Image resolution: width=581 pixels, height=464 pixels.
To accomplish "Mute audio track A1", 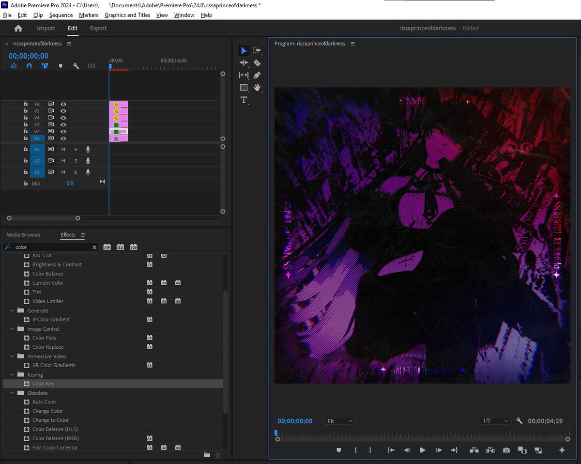I will [63, 149].
